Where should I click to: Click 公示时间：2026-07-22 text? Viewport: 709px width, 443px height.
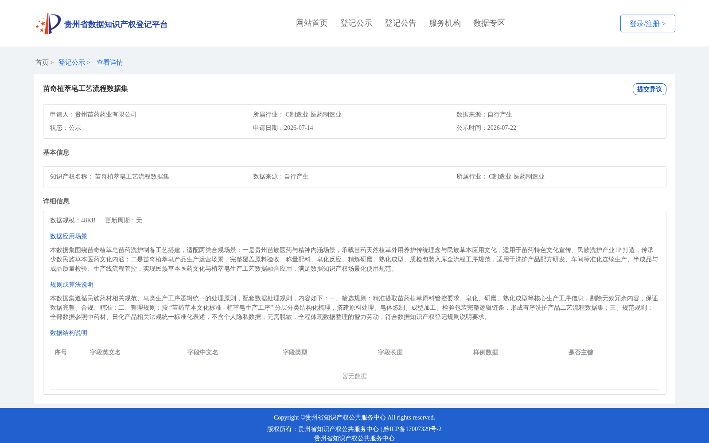[486, 128]
